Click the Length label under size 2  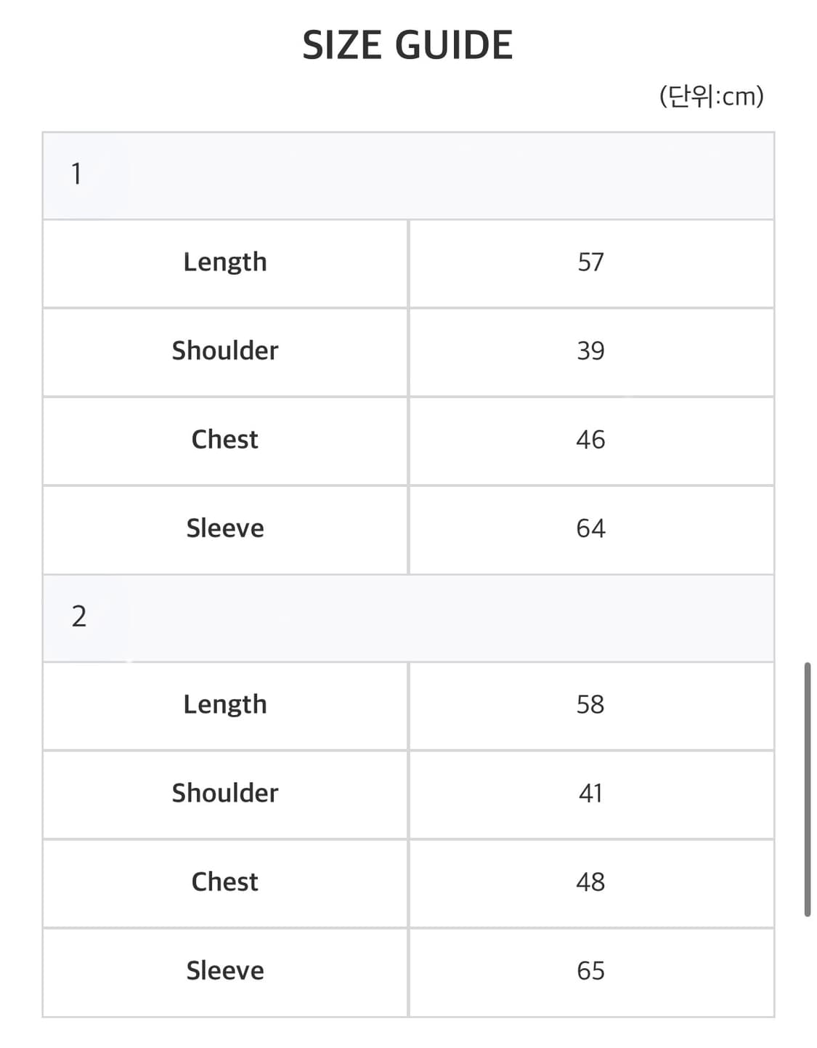(x=225, y=705)
